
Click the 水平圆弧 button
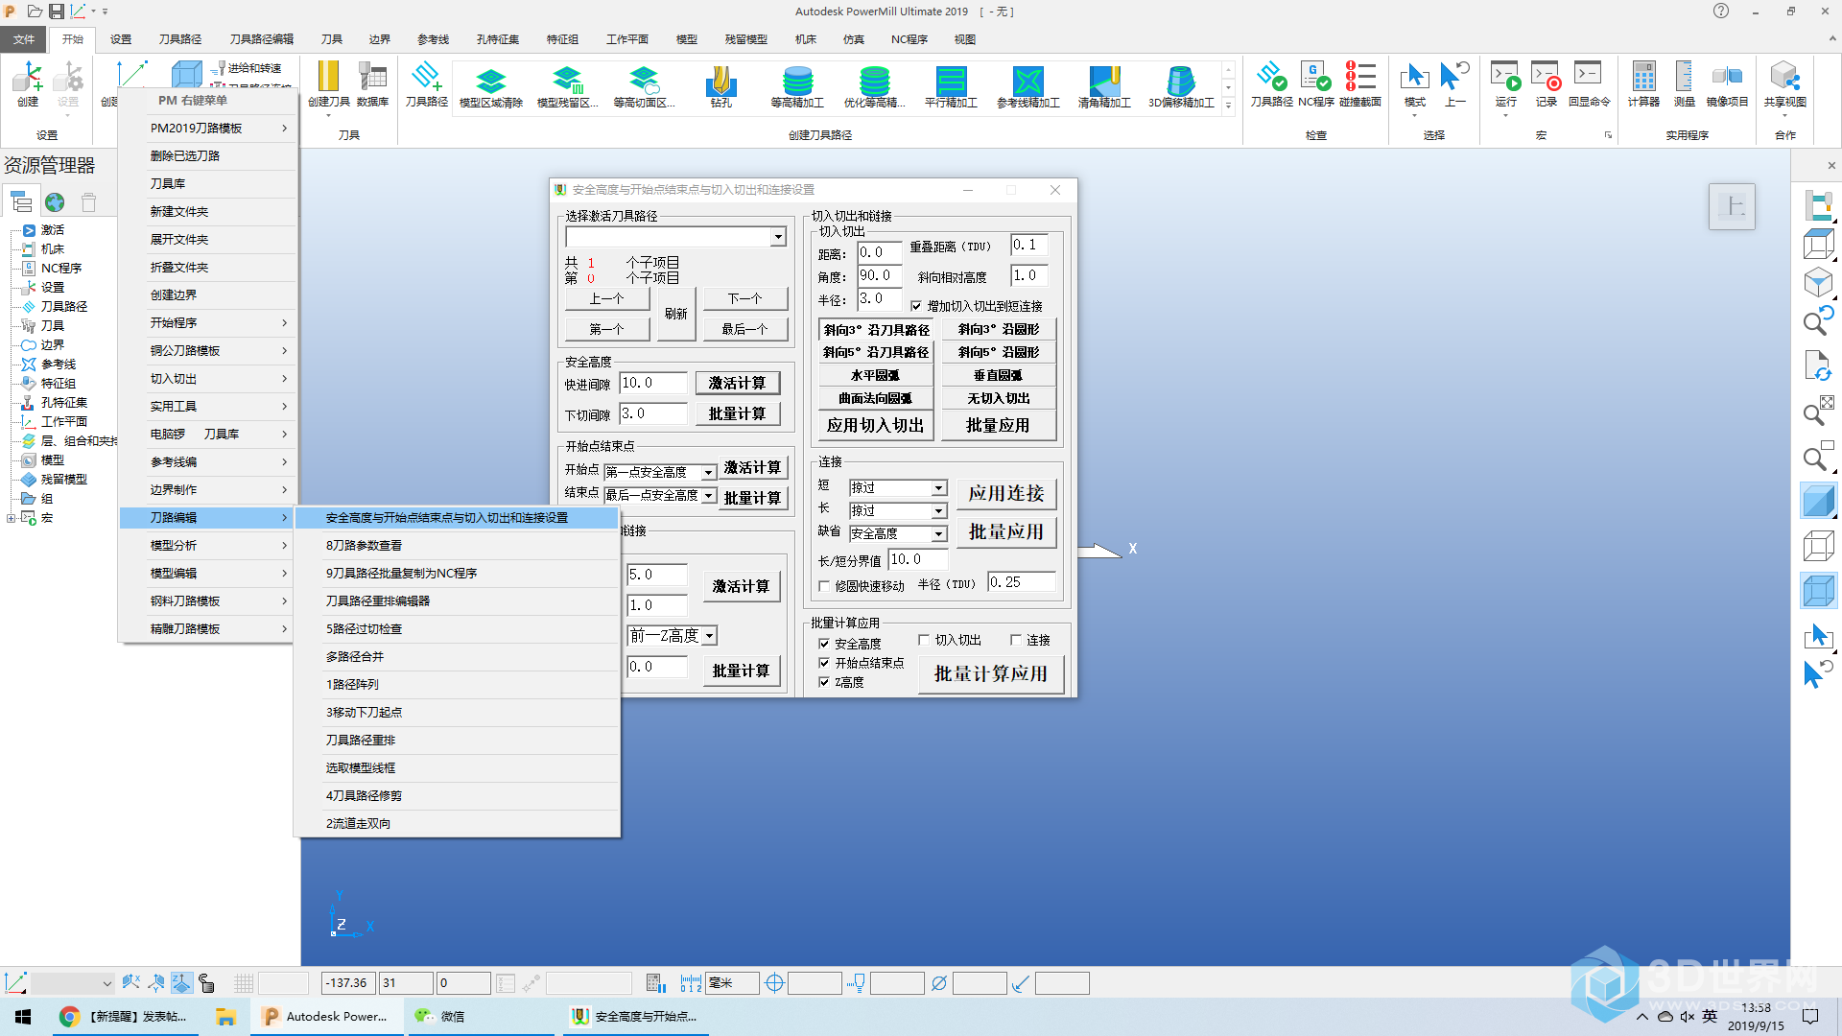tap(875, 375)
